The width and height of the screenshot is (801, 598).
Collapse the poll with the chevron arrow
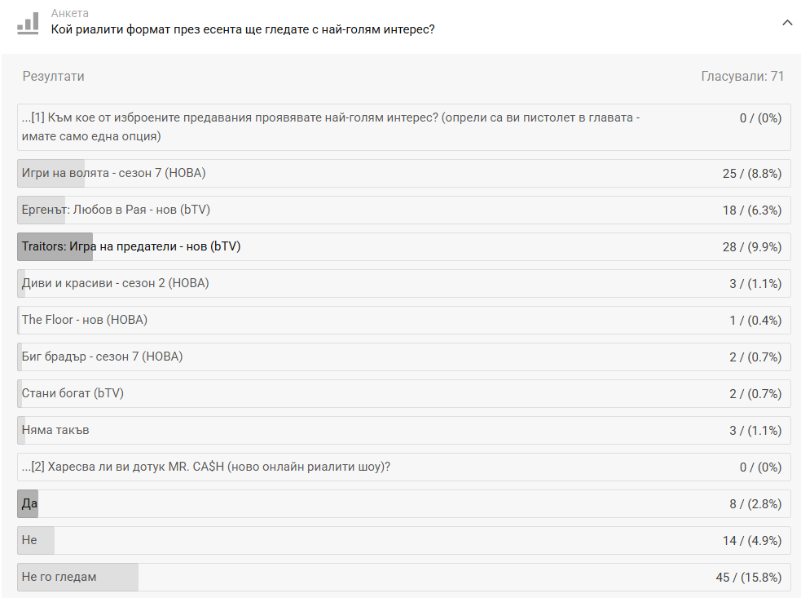click(786, 23)
